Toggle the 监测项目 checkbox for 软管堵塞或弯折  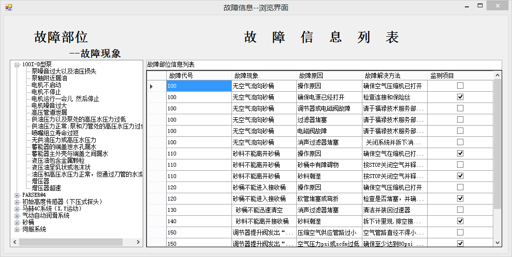pyautogui.click(x=460, y=199)
